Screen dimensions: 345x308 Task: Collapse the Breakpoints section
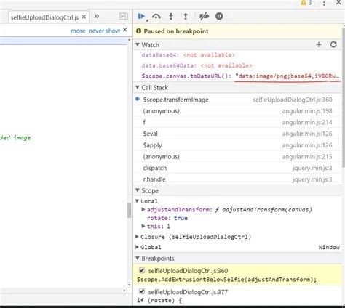tap(138, 258)
